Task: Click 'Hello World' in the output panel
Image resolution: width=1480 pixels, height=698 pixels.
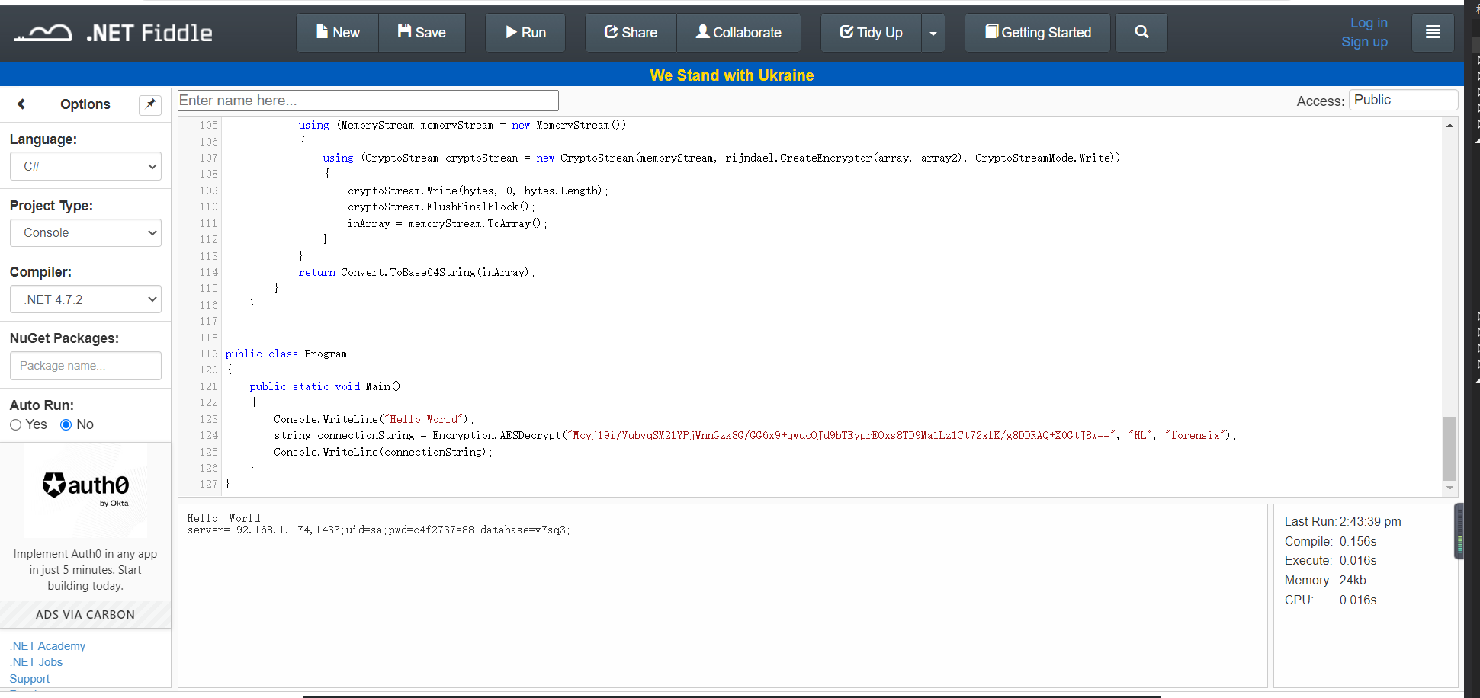Action: pos(223,518)
